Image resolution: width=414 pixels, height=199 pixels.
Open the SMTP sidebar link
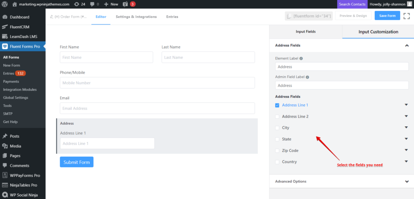8,113
